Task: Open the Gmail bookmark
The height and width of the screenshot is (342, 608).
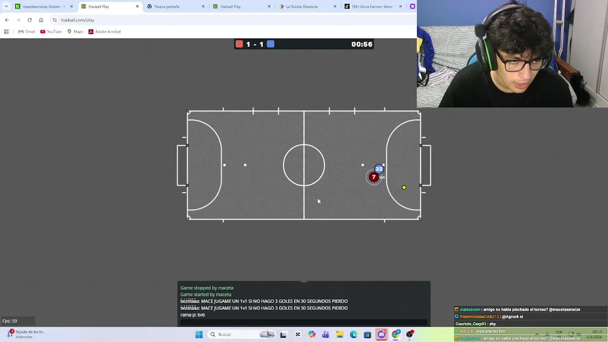Action: (x=27, y=32)
